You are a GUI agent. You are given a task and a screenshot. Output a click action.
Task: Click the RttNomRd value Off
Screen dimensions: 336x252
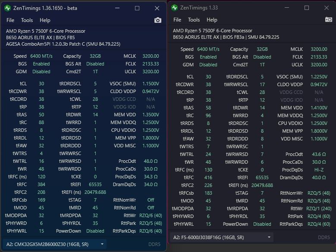(x=151, y=208)
